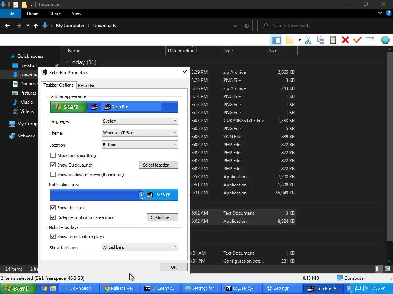Click the globe shell icon in toolbar
The image size is (393, 294).
(385, 40)
